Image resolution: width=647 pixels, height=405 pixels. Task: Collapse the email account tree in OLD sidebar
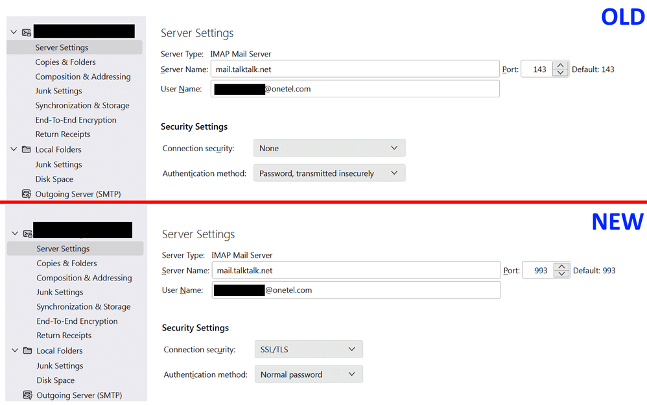point(13,31)
